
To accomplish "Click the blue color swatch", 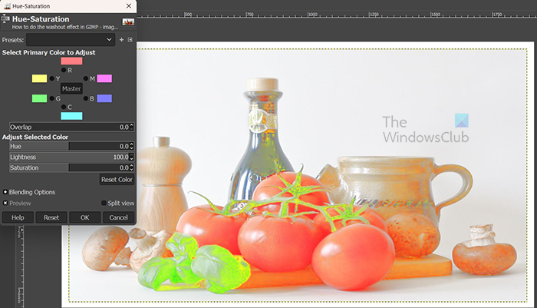I will click(104, 98).
